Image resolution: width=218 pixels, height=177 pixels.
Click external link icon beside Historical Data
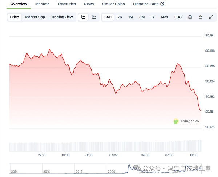[162, 4]
